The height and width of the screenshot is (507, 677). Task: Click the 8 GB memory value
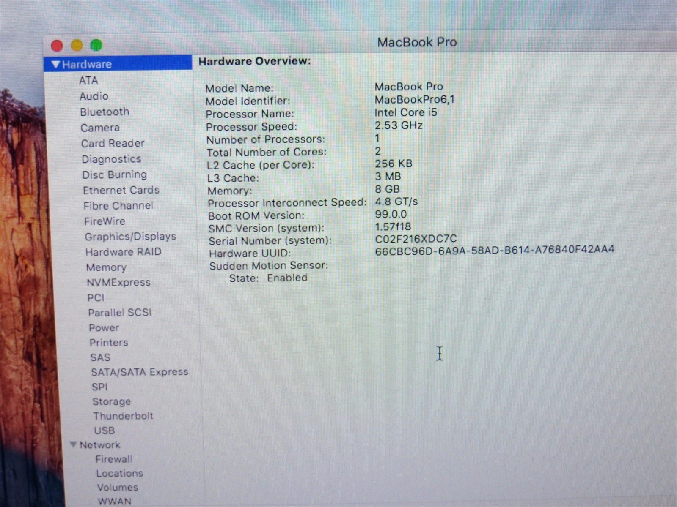[x=387, y=189]
